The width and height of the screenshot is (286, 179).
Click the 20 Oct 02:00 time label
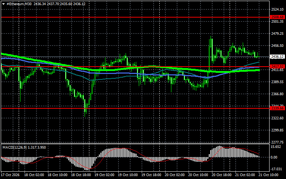pyautogui.click(x=175, y=175)
